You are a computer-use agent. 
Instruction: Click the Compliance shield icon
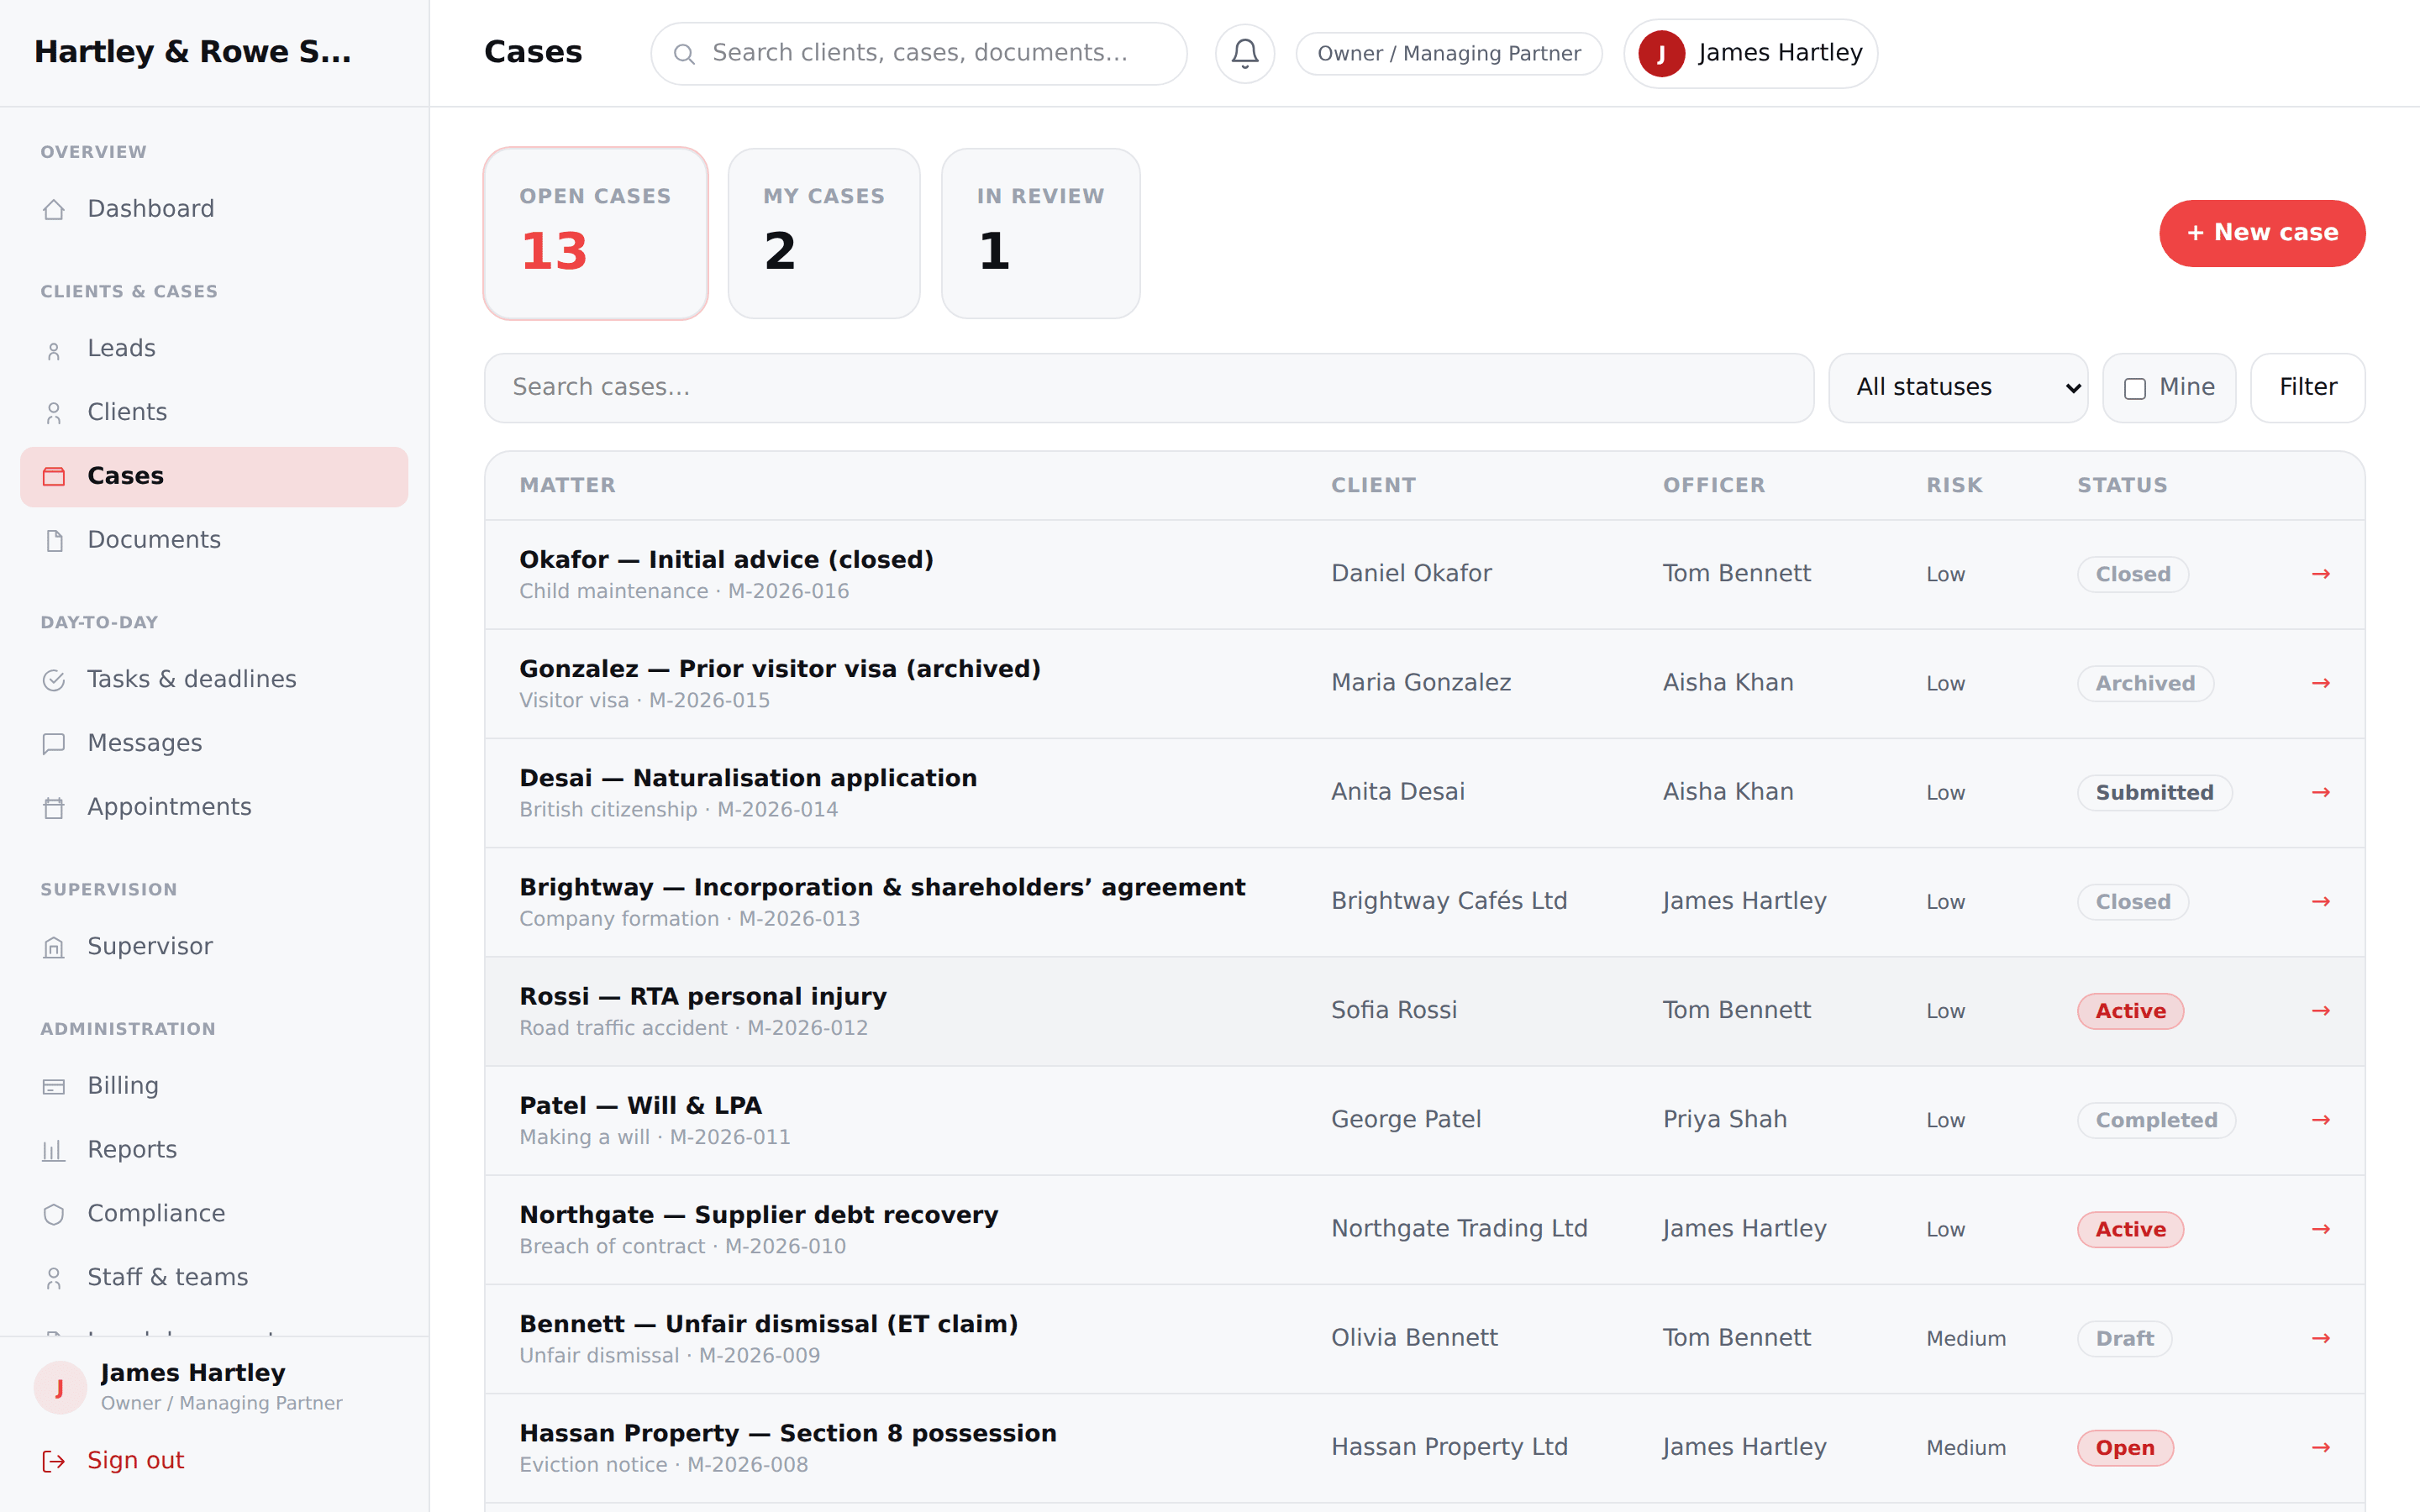point(54,1214)
